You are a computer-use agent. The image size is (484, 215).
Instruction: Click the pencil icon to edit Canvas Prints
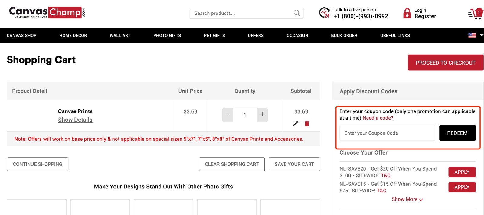tap(295, 123)
